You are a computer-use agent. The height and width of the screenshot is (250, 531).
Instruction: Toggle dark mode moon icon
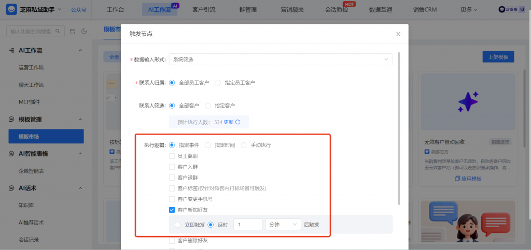click(x=85, y=32)
